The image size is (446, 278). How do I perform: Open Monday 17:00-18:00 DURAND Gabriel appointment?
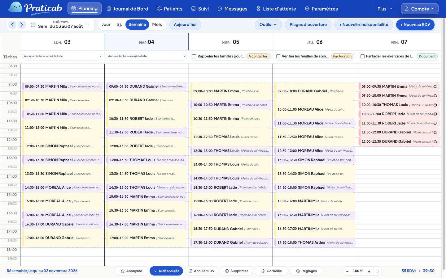pos(62,238)
